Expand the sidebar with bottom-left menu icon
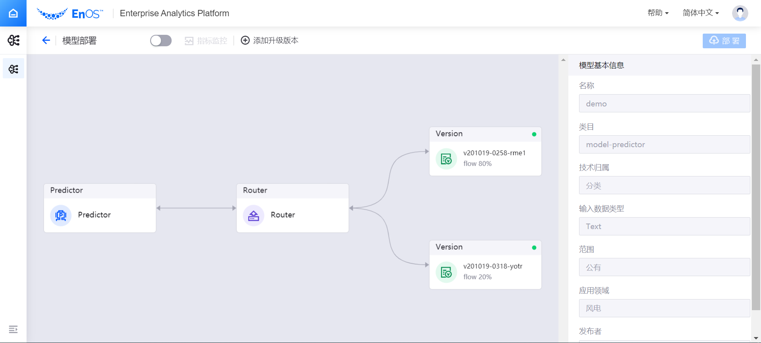The width and height of the screenshot is (761, 343). [13, 329]
